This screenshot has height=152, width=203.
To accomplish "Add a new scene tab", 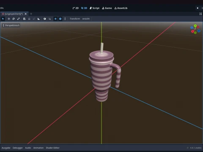I will tap(31, 14).
